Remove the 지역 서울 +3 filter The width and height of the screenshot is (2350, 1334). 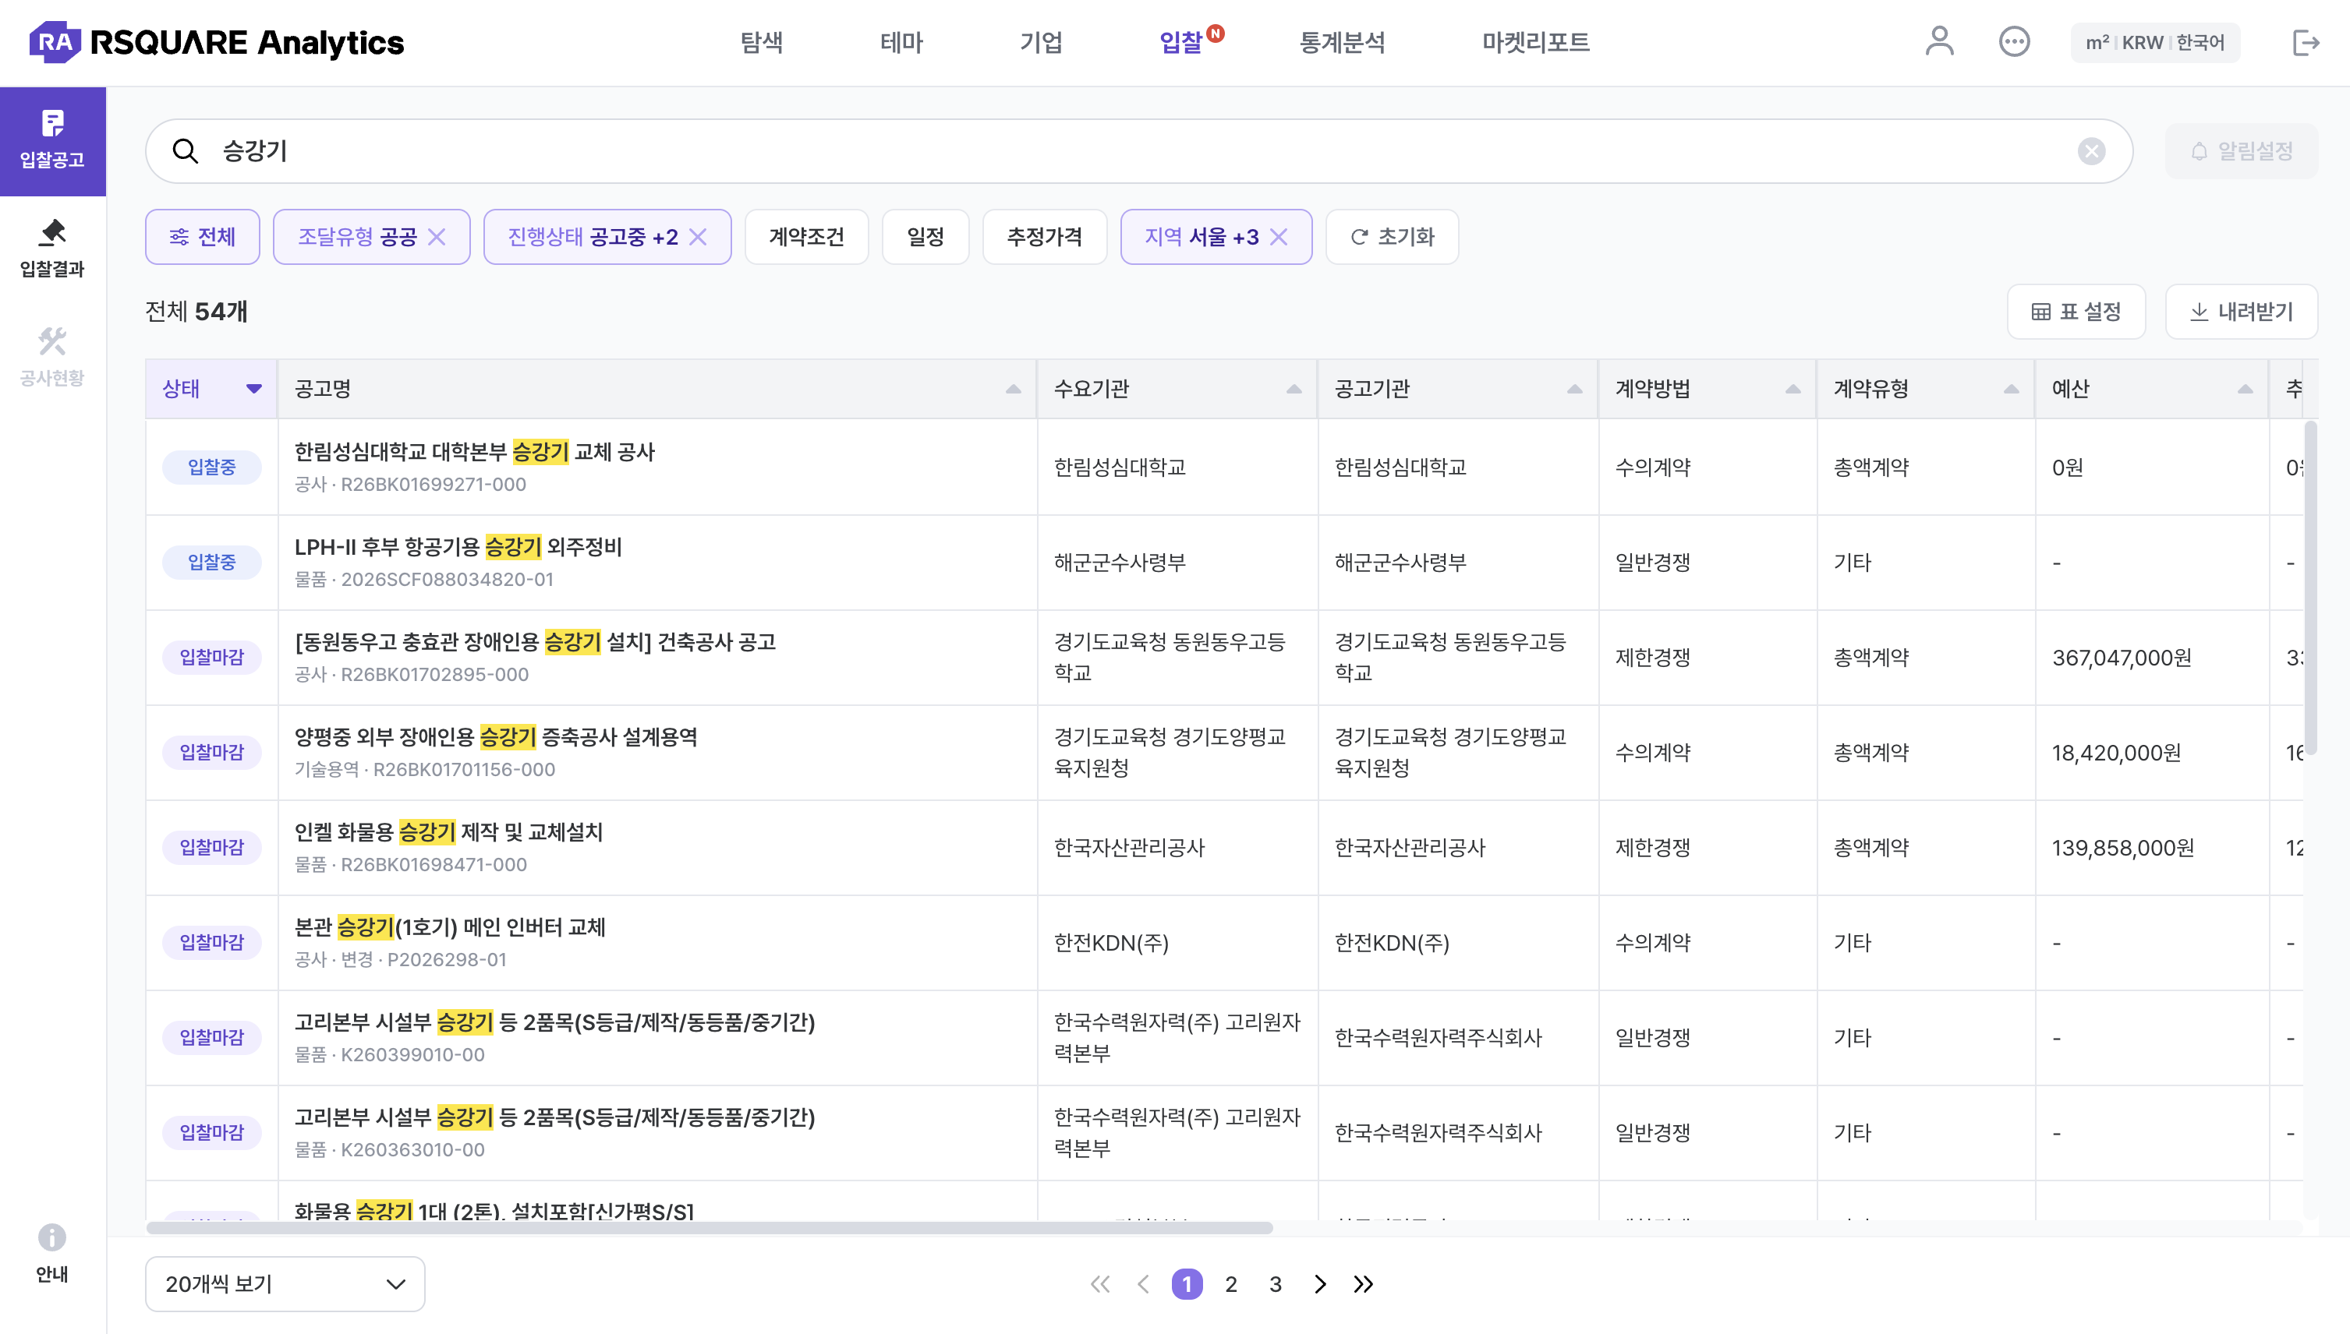1279,238
